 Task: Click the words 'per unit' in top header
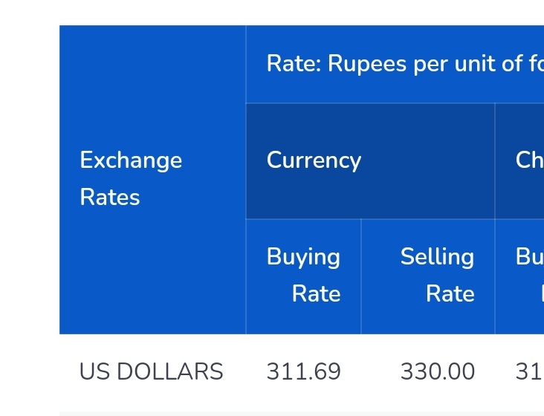coord(455,65)
